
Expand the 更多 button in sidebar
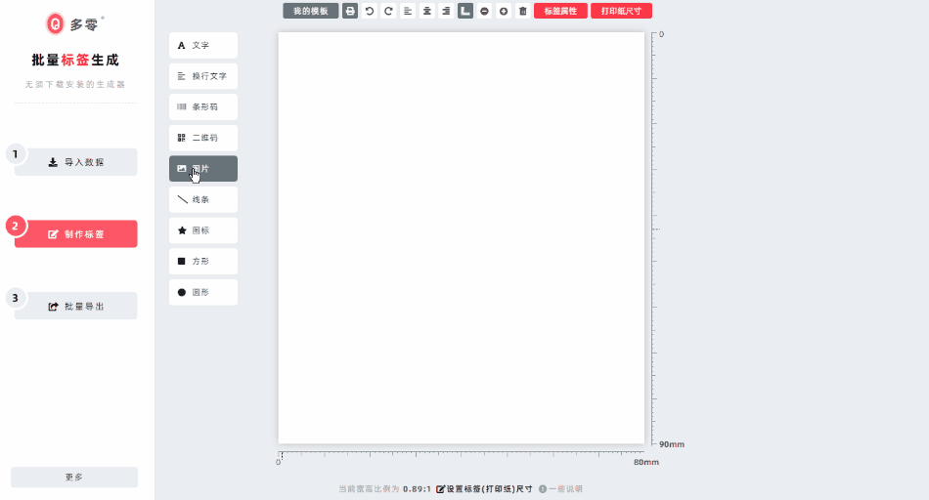74,478
